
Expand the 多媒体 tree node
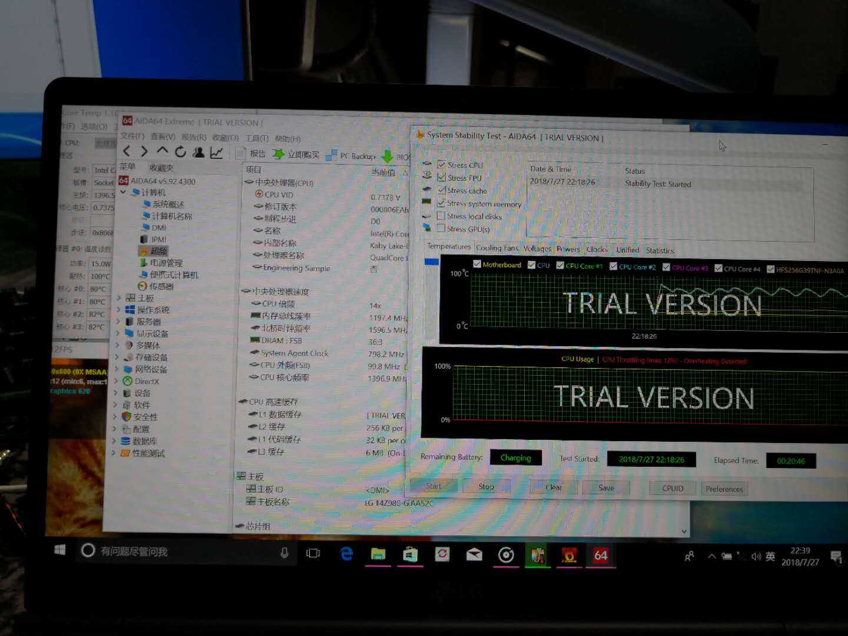tap(117, 345)
